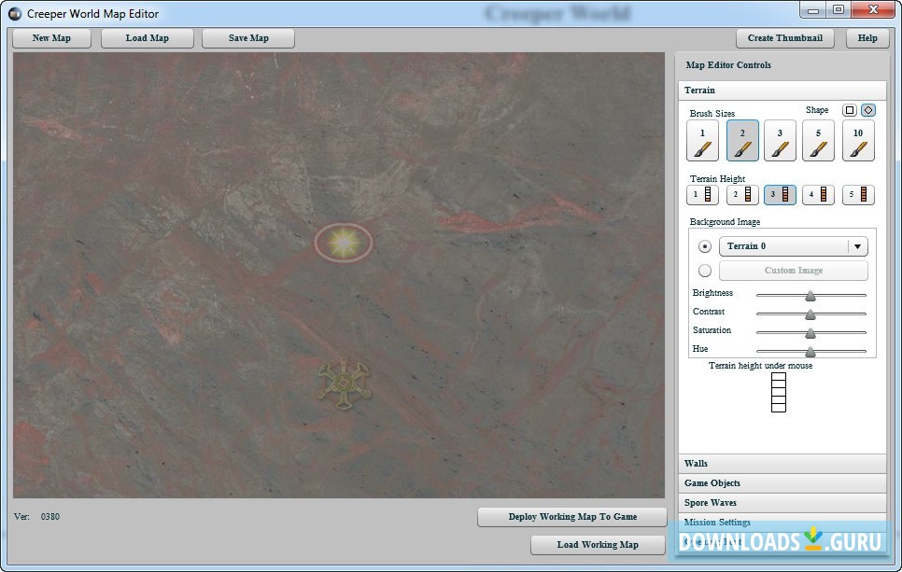Open the Spore Waves panel
Viewport: 902px width, 572px height.
click(x=782, y=503)
